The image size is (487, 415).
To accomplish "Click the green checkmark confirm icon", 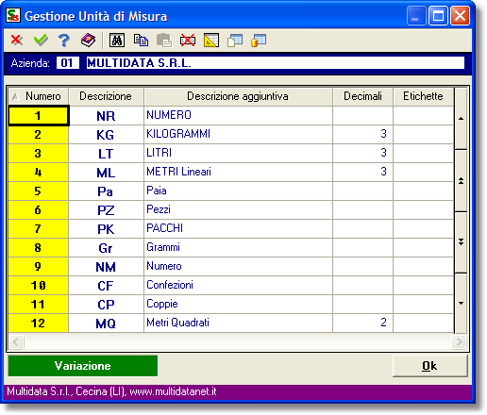I will point(41,41).
